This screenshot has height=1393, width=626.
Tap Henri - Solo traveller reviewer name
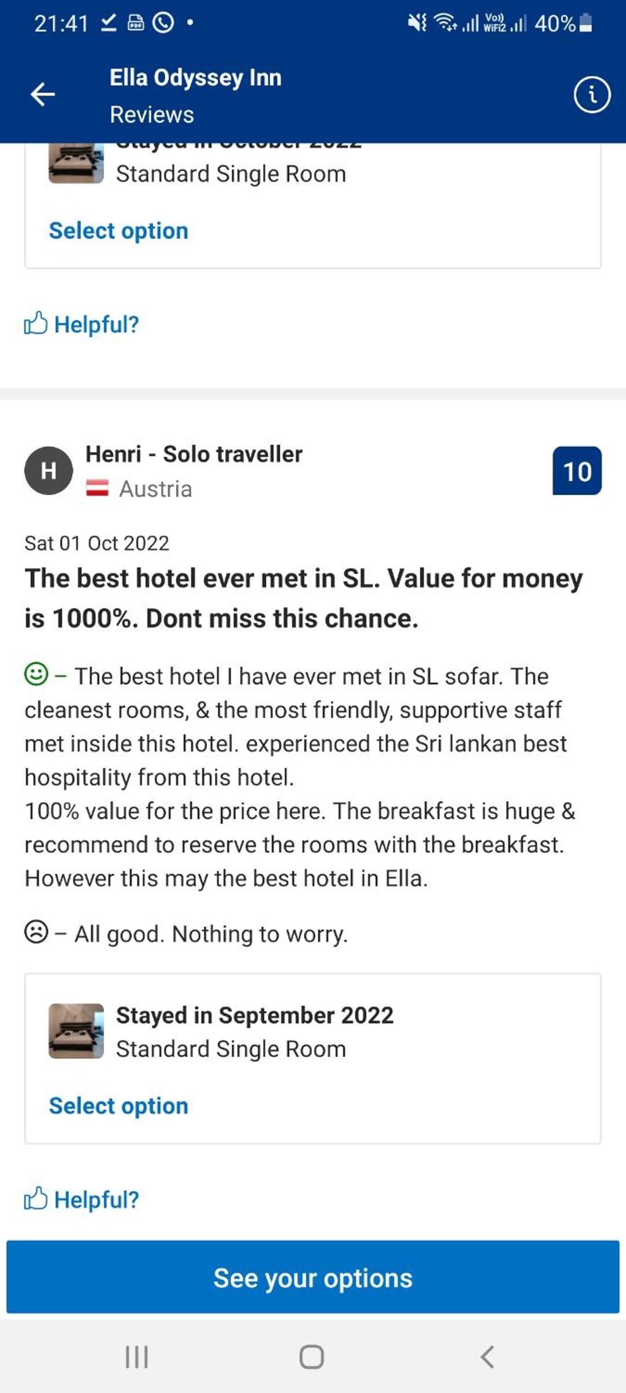(194, 454)
